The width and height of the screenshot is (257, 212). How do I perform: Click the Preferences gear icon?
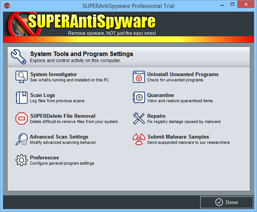(21, 160)
